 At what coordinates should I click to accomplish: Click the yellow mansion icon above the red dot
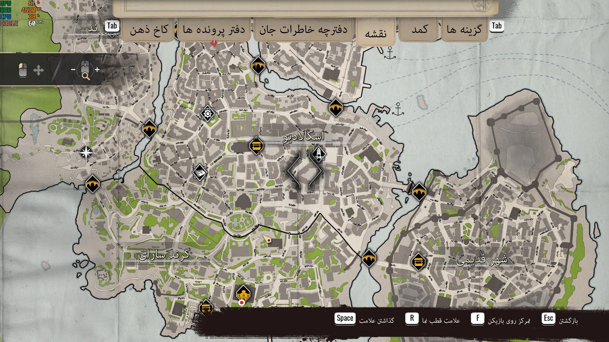(243, 293)
